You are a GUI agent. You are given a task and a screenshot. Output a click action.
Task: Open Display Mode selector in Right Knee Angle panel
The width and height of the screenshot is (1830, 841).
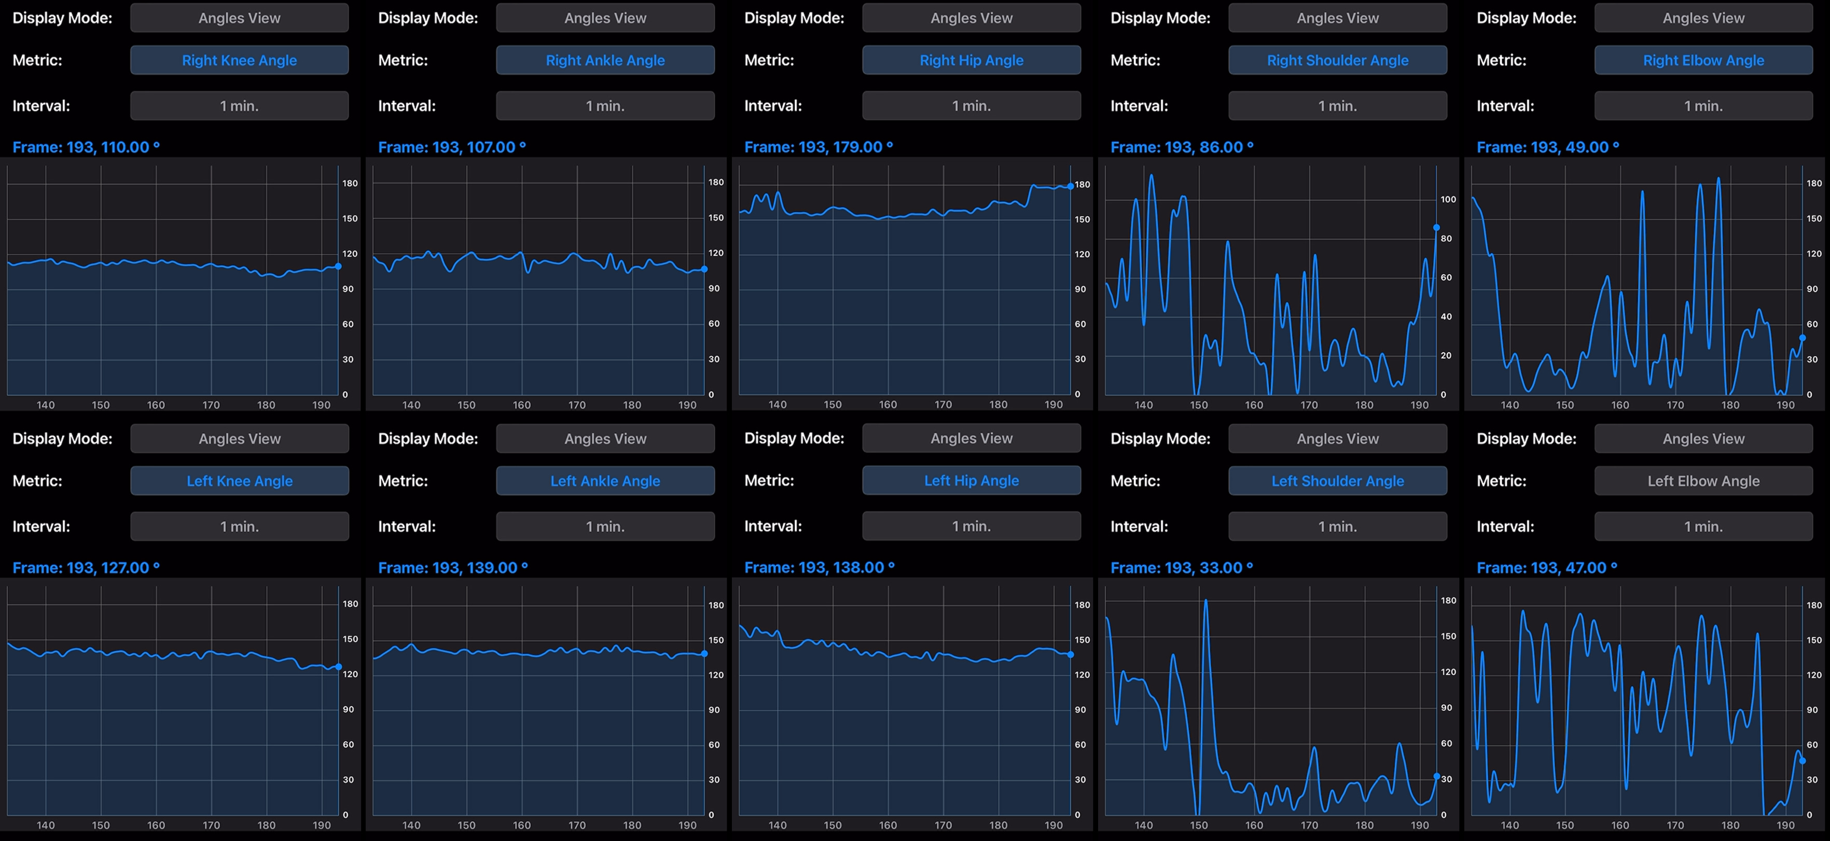[240, 18]
